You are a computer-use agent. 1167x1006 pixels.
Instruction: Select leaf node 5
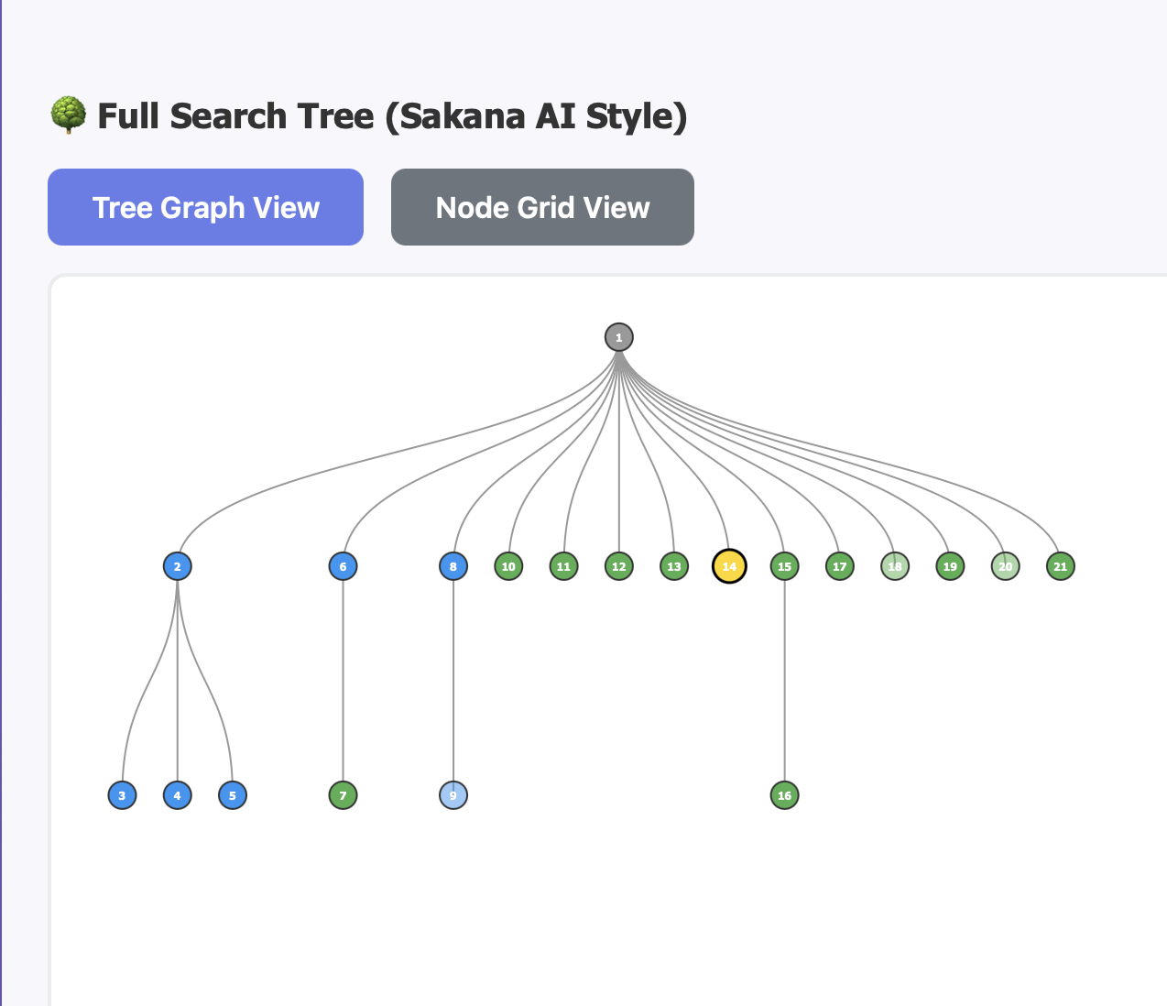point(233,795)
